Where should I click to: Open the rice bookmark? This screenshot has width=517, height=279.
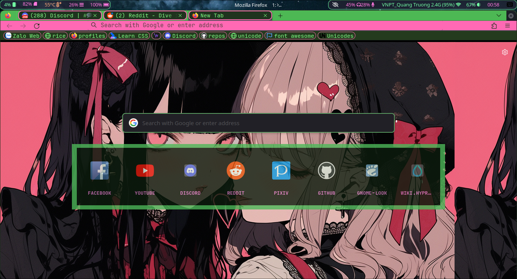[x=55, y=36]
